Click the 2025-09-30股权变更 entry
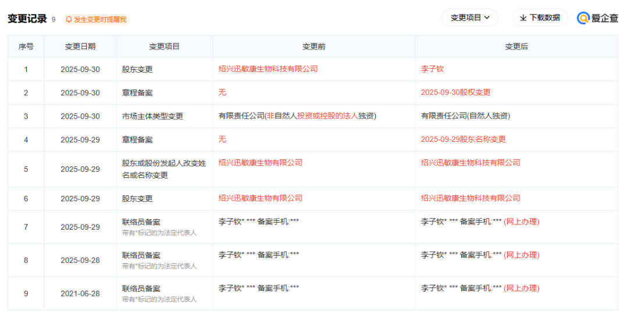Screen dimensions: 628x318 tap(455, 92)
